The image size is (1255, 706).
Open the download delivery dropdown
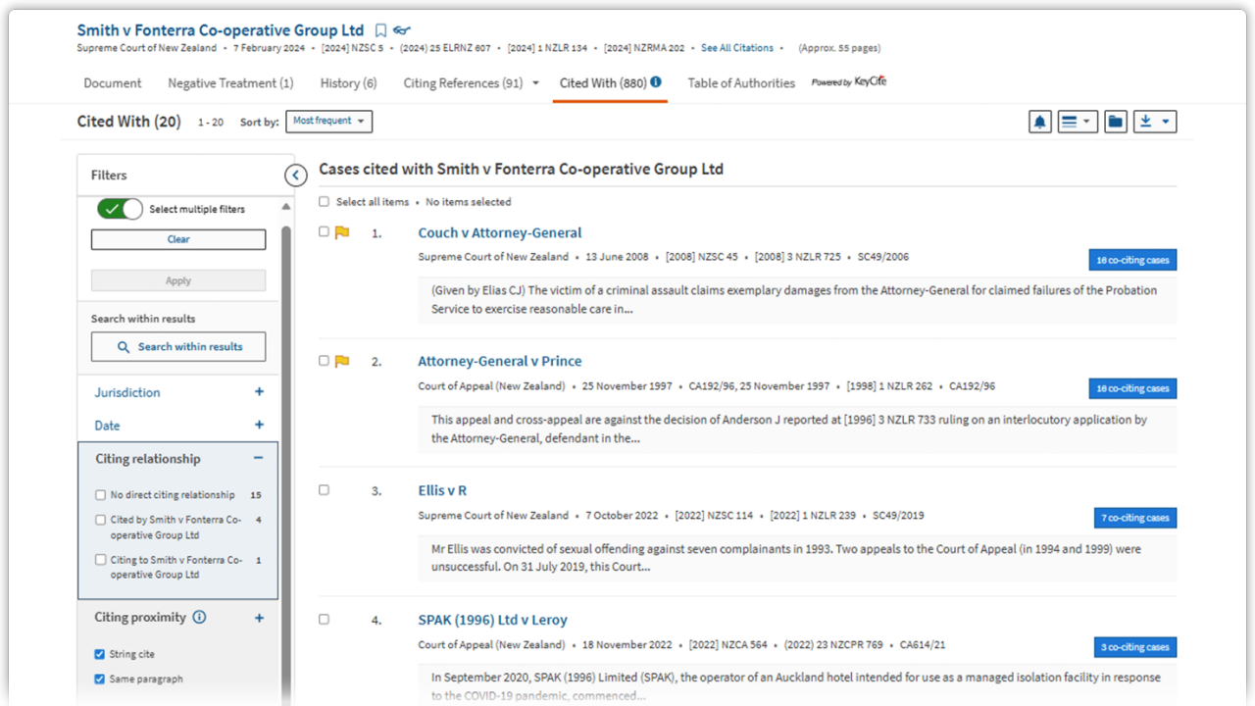tap(1155, 122)
